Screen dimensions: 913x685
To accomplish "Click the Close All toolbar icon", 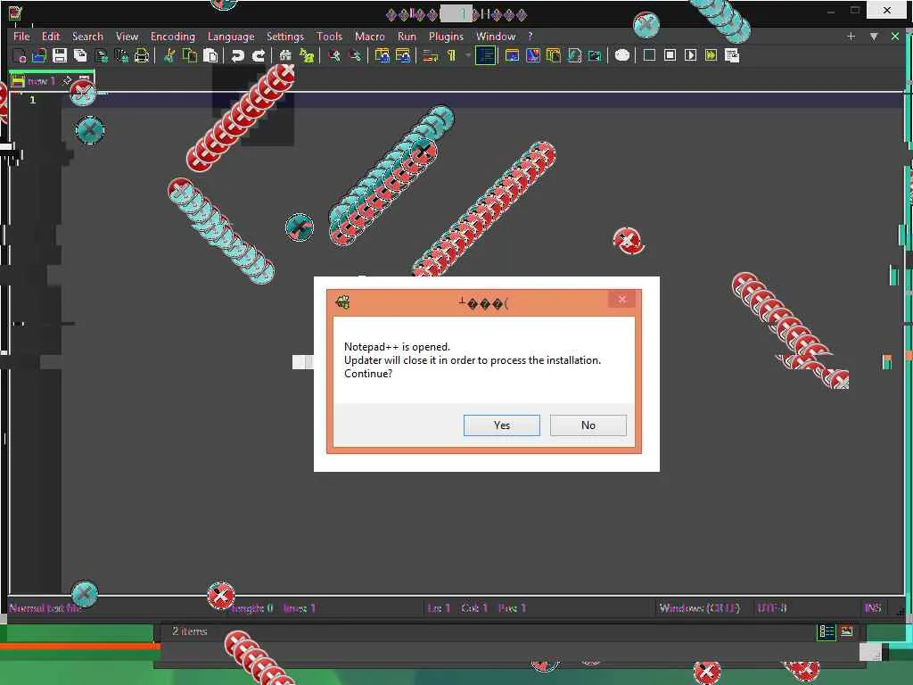I will 121,55.
